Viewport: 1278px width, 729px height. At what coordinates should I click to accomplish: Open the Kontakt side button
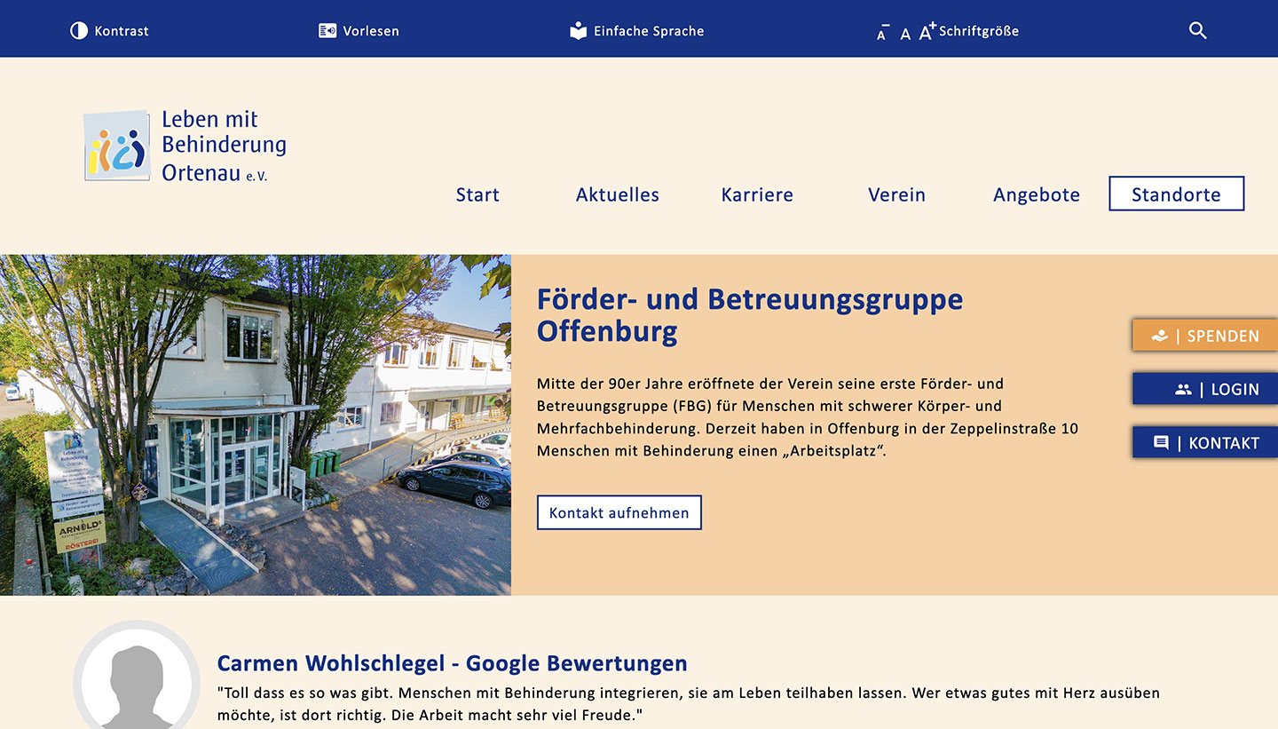[1205, 442]
